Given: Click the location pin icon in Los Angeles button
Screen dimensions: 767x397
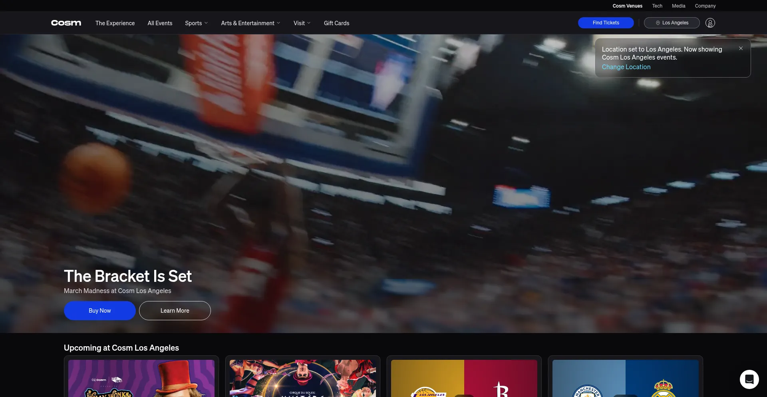Looking at the screenshot, I should [658, 23].
